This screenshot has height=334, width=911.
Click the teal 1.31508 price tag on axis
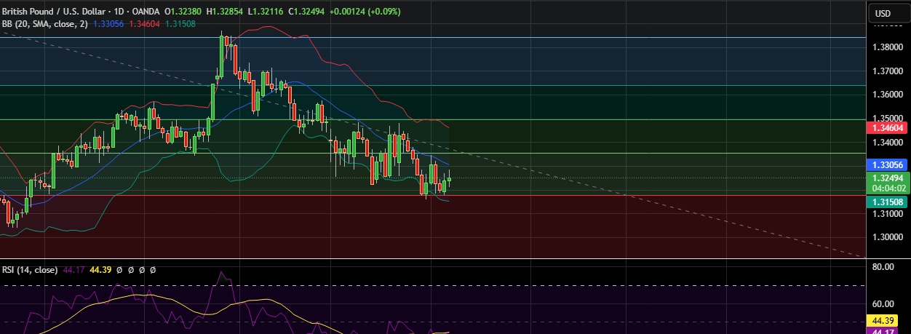point(886,202)
